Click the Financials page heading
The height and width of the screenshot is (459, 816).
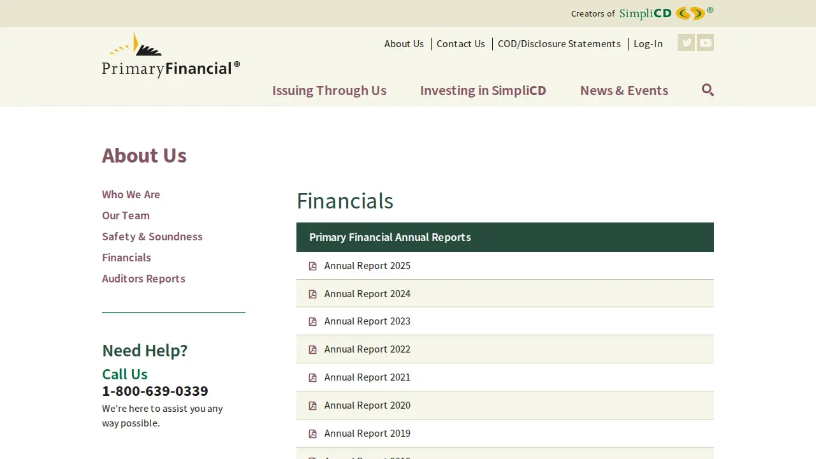(x=345, y=201)
